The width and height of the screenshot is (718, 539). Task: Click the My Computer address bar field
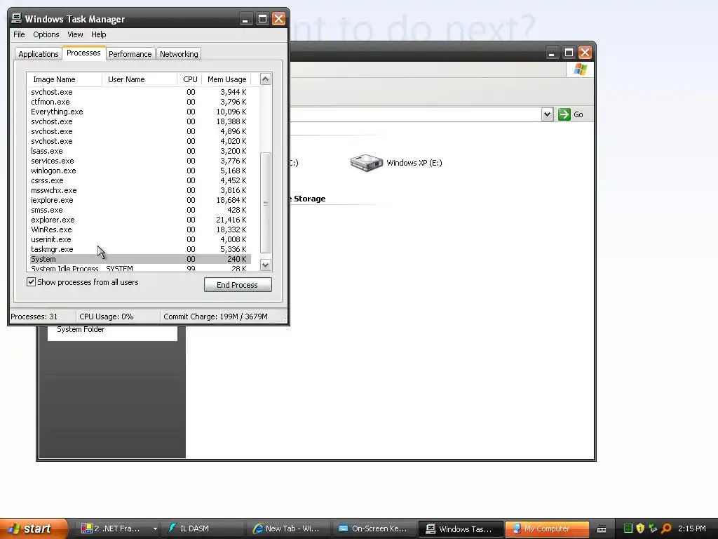(x=414, y=114)
